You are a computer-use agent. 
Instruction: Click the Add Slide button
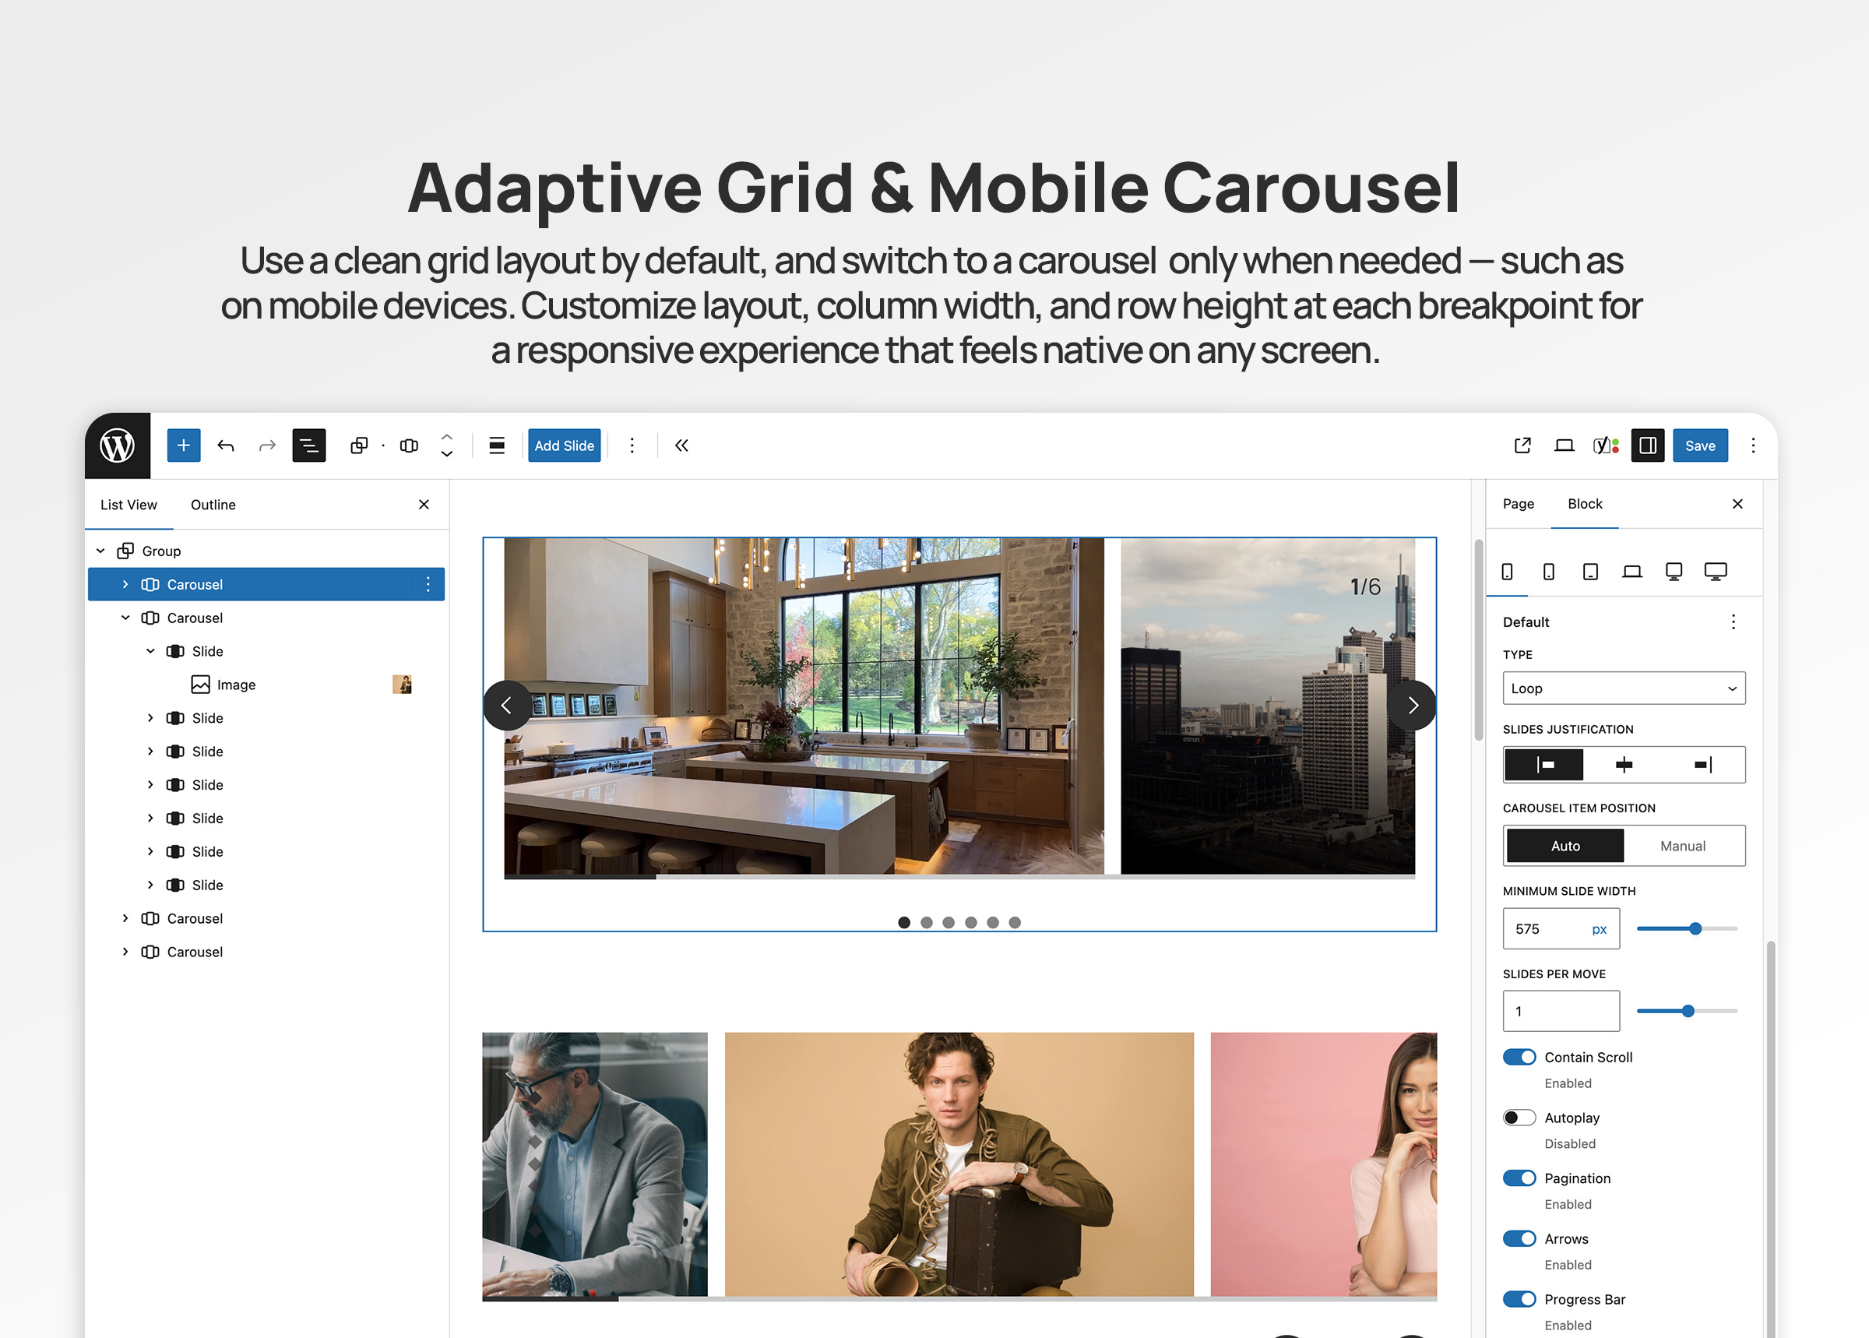[565, 445]
